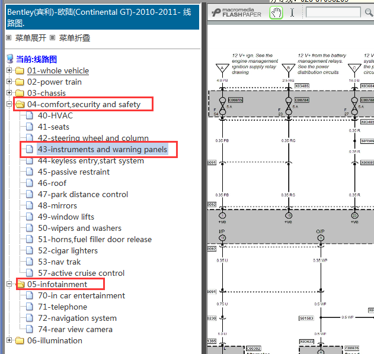Image resolution: width=374 pixels, height=354 pixels.
Task: Click document icon beside 70-in car entertainment
Action: point(29,295)
